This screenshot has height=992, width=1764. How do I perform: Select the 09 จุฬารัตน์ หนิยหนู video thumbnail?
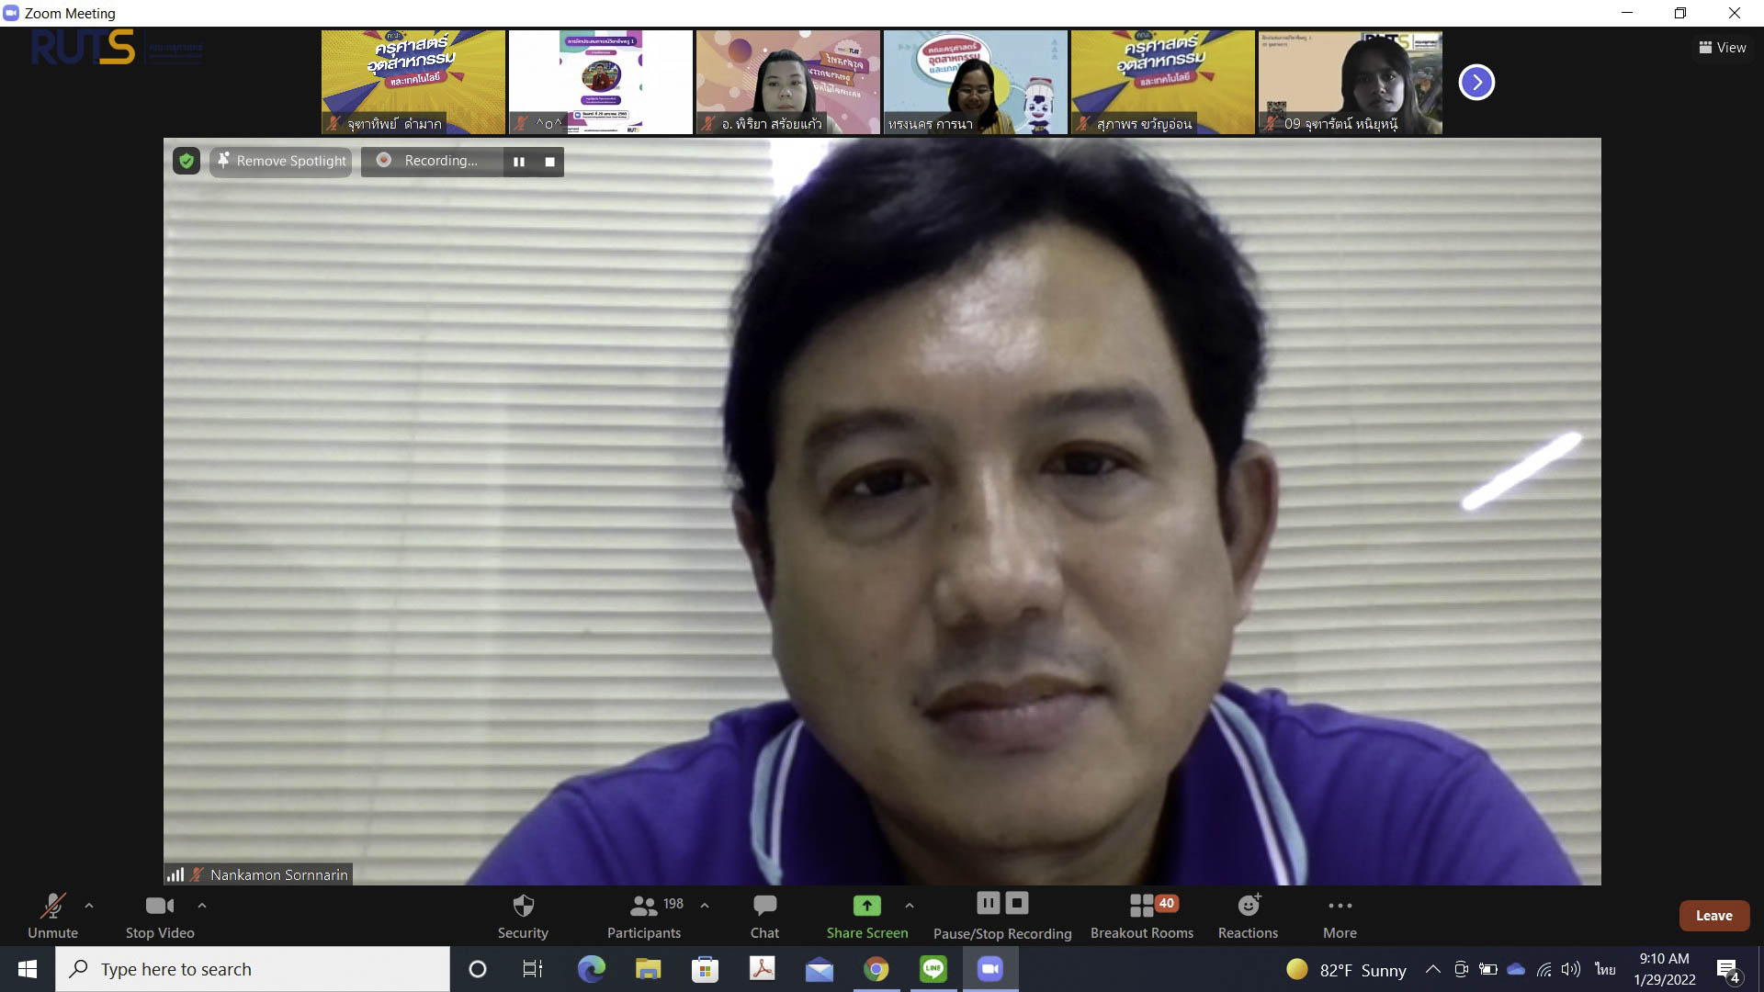(x=1351, y=83)
